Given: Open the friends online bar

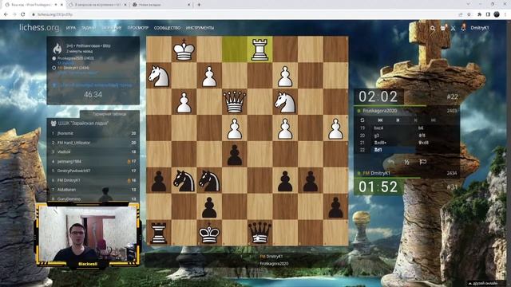Looking at the screenshot, I should pos(485,284).
